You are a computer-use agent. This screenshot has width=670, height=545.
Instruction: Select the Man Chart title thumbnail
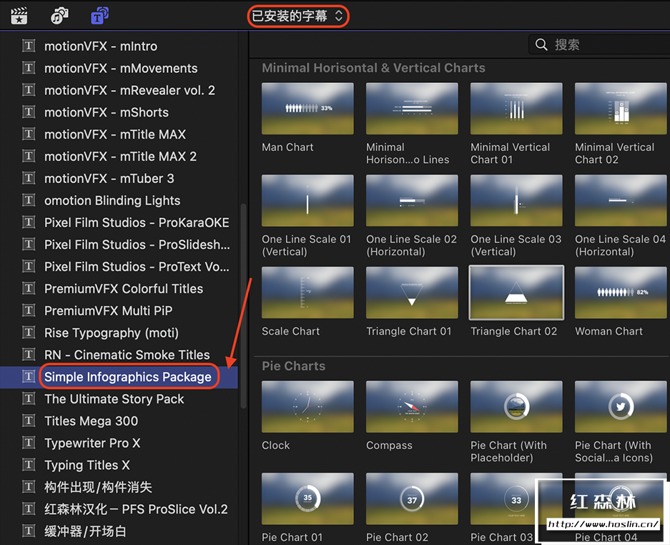307,109
